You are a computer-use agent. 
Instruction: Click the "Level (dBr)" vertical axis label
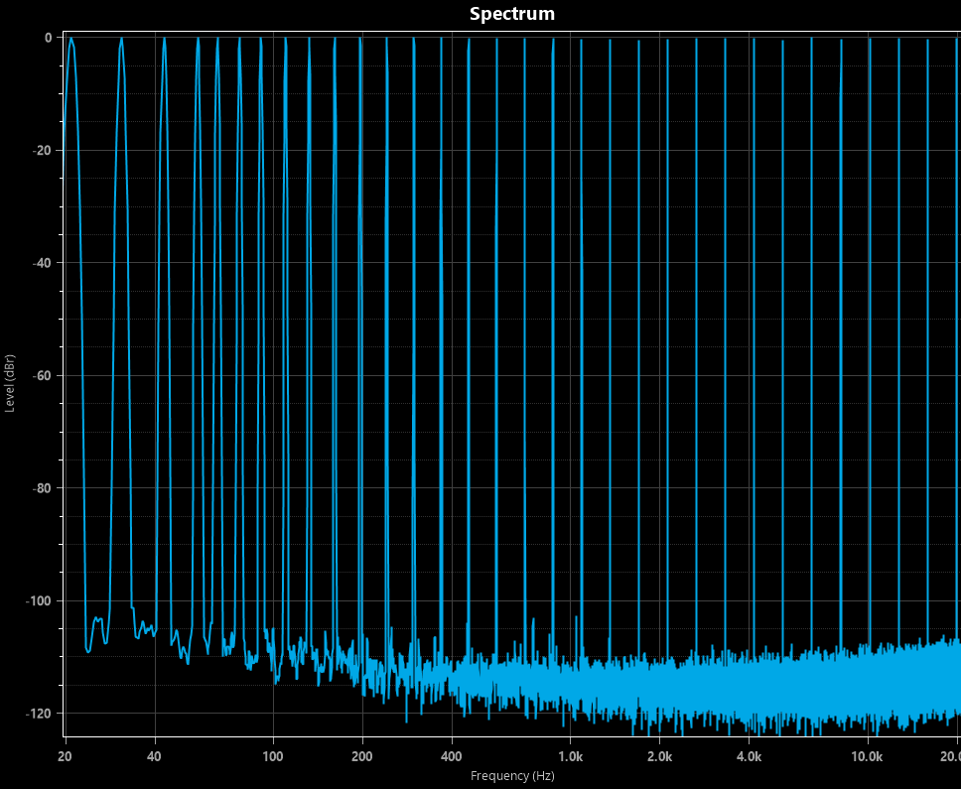(10, 383)
